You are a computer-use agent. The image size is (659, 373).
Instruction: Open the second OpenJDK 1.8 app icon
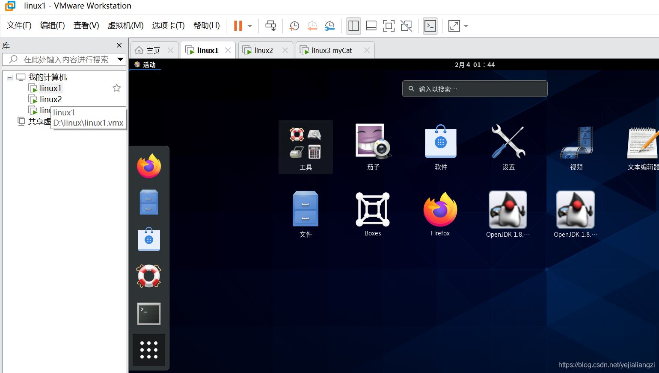click(576, 214)
